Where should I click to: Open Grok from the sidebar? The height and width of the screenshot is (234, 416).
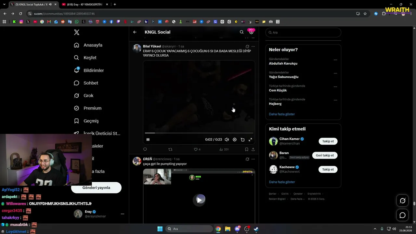84,96
